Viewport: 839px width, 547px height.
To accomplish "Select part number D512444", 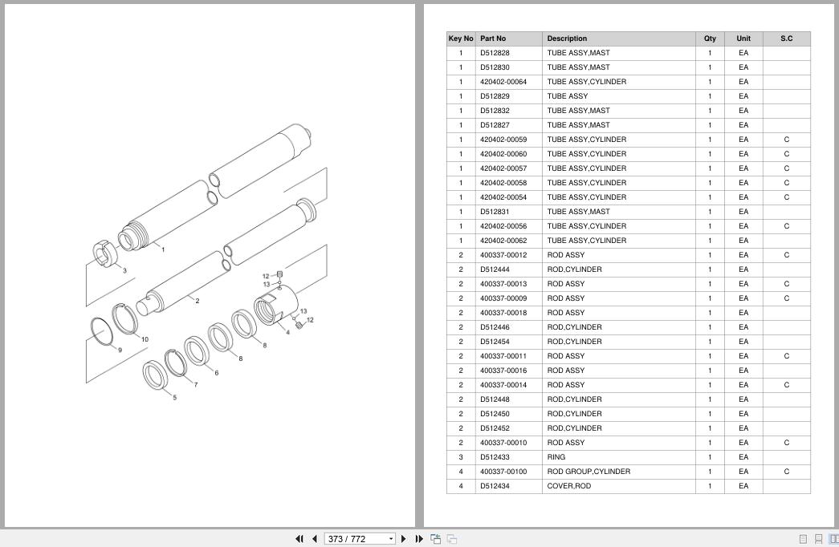I will (x=495, y=269).
